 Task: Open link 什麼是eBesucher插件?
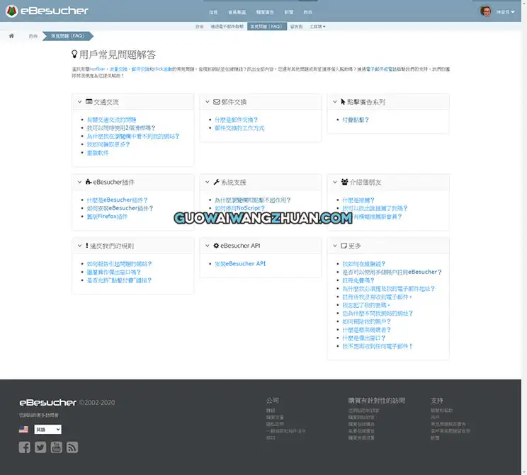point(117,200)
